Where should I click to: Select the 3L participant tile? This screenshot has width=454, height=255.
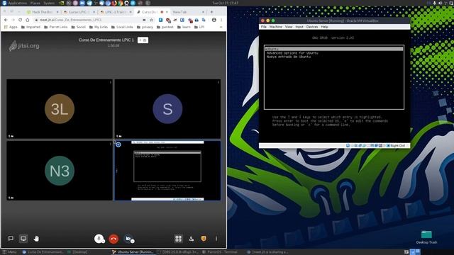tap(60, 109)
